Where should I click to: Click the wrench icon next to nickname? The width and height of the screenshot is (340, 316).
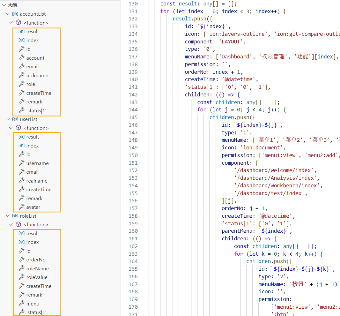(21, 75)
